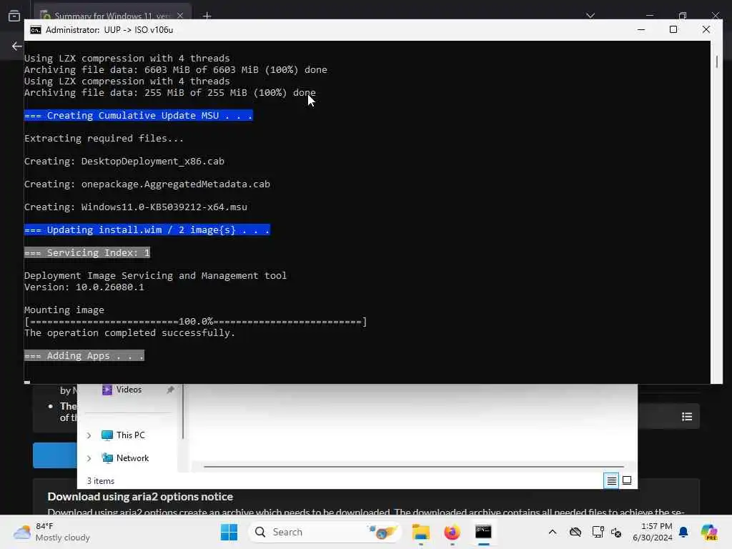Open Copilot preview in the taskbar

[x=709, y=532]
